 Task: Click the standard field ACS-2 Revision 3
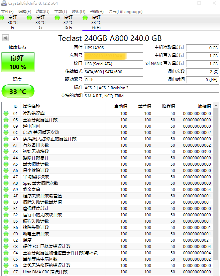(152, 88)
